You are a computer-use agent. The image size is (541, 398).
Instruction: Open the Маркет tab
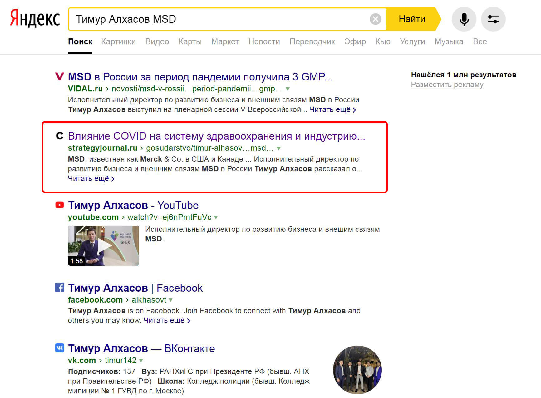[x=225, y=42]
